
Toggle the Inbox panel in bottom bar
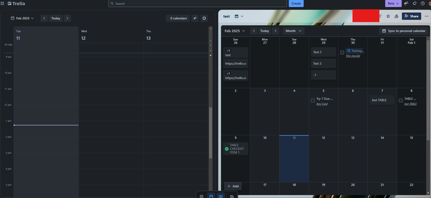(201, 196)
